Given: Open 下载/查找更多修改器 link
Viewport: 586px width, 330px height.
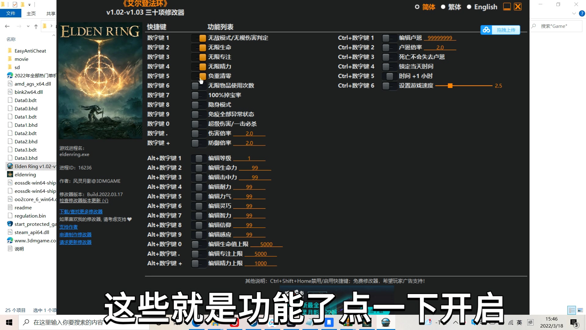Looking at the screenshot, I should click(x=81, y=212).
